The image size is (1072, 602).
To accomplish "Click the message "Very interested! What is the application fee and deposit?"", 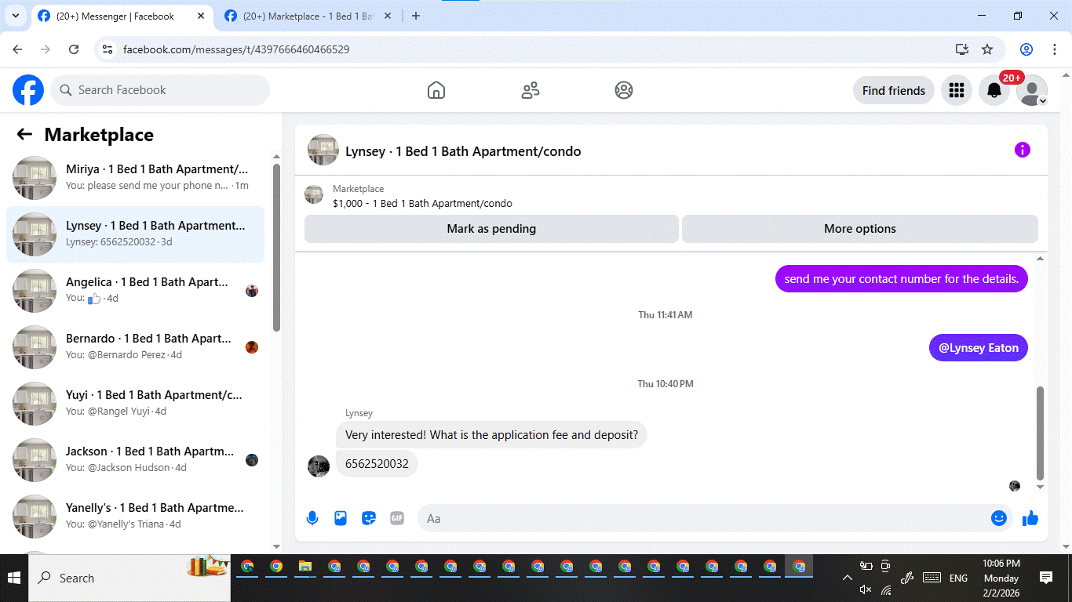I will pyautogui.click(x=491, y=435).
